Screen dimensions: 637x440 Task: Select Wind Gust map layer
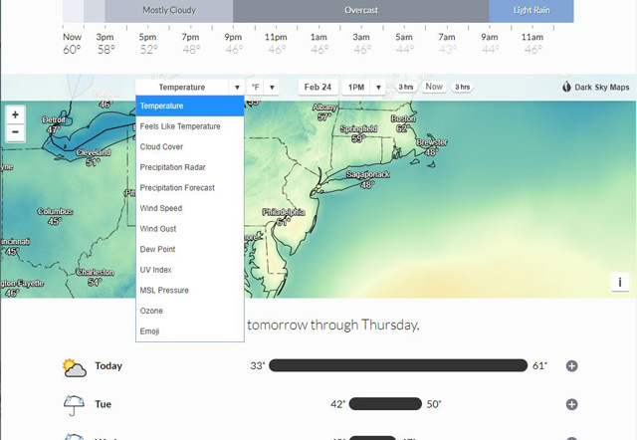pyautogui.click(x=190, y=229)
